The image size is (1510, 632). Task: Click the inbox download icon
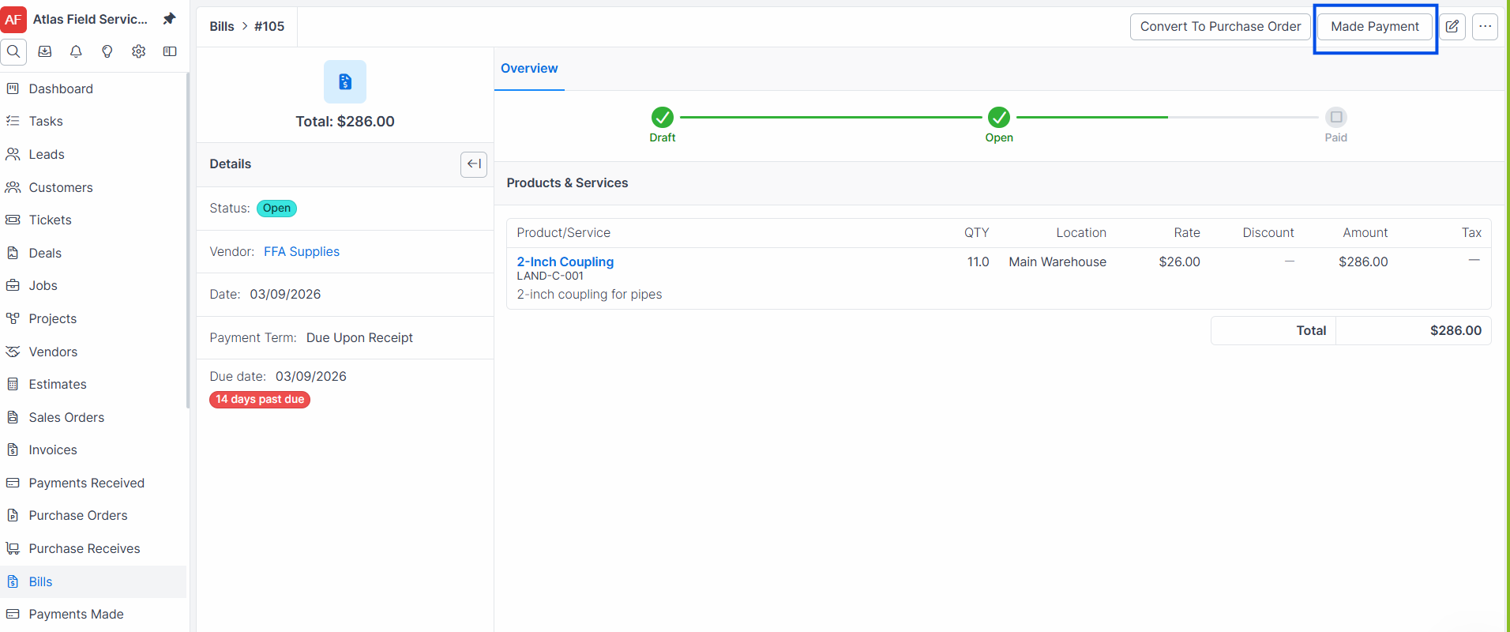45,51
